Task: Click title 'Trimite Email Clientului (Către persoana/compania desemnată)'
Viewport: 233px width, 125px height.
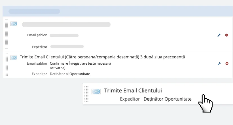Action: (79, 57)
